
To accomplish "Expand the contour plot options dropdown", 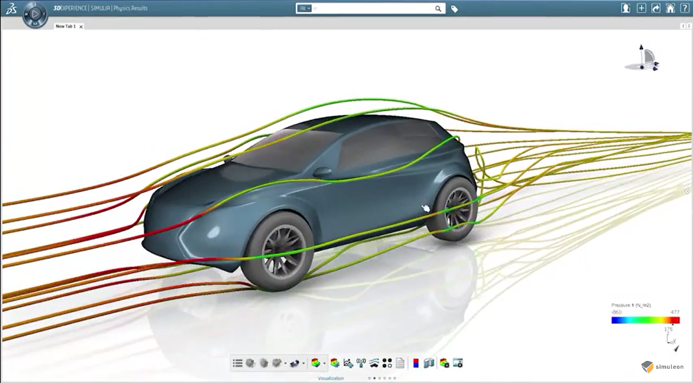I will (x=324, y=363).
